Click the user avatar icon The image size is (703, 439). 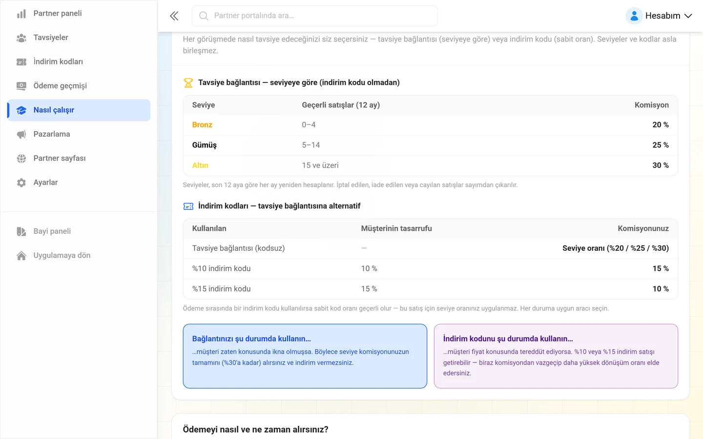(634, 16)
